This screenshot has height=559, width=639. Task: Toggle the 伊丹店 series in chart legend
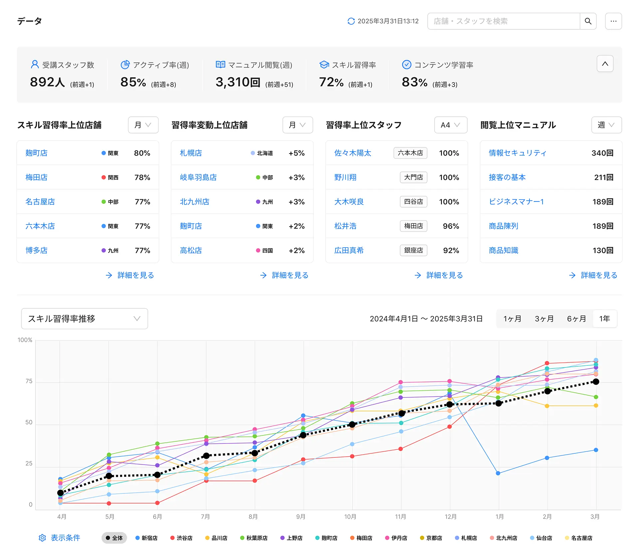pos(396,538)
